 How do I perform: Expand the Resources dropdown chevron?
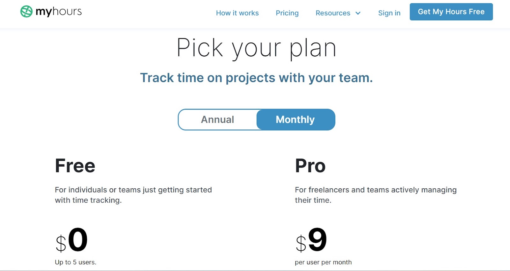tap(358, 13)
